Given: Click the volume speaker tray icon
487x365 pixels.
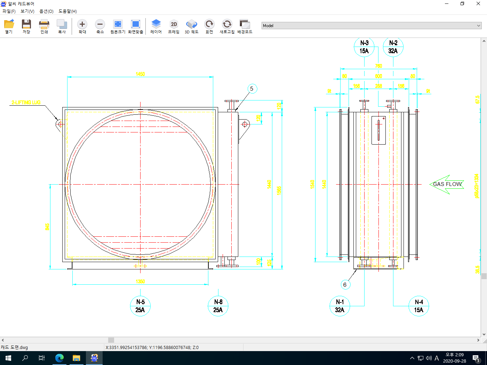Looking at the screenshot, I should pyautogui.click(x=429, y=358).
